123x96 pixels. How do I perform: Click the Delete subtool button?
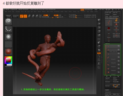(x=116, y=78)
